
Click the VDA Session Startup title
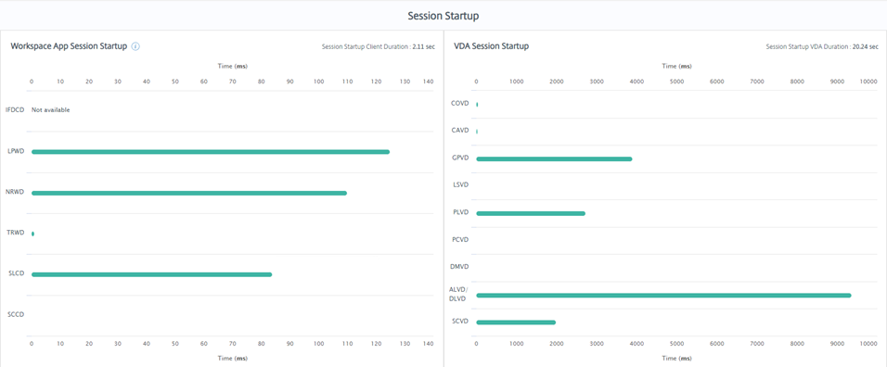click(492, 46)
